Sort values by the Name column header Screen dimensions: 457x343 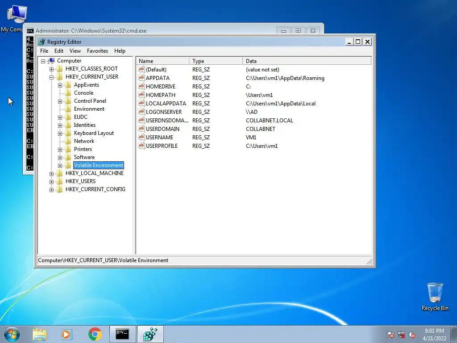coord(162,61)
